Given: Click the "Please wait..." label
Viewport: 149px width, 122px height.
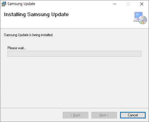Looking at the screenshot, I should [17, 48].
